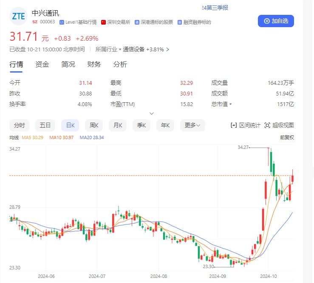Open 通信设备 industry link
Viewport: 314px width, 283px height.
pos(133,49)
